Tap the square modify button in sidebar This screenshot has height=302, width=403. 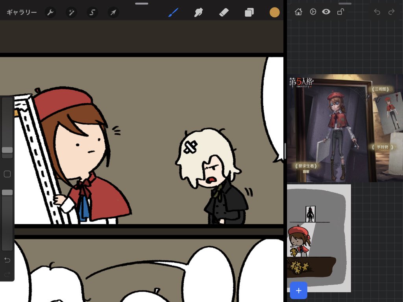point(7,174)
